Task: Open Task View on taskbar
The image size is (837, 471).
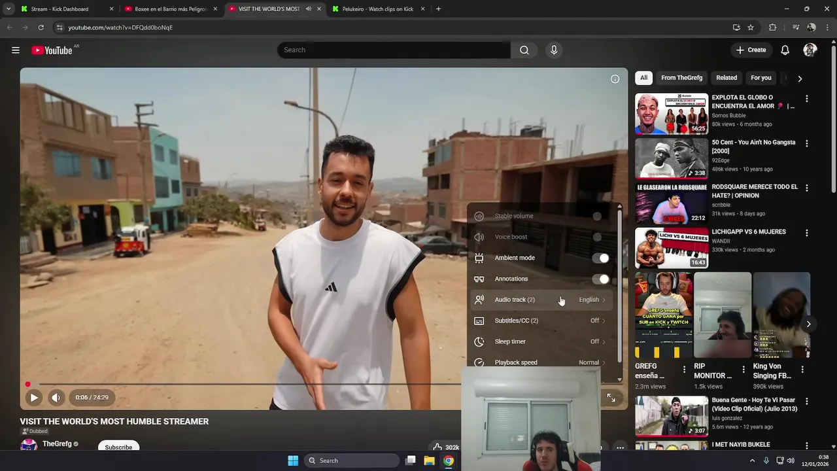Action: (410, 461)
